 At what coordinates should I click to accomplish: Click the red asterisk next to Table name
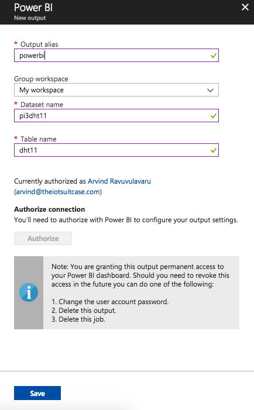click(16, 138)
